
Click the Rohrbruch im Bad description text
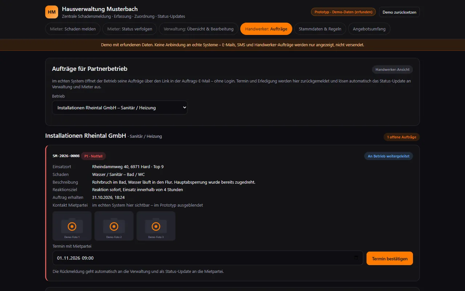pyautogui.click(x=174, y=182)
